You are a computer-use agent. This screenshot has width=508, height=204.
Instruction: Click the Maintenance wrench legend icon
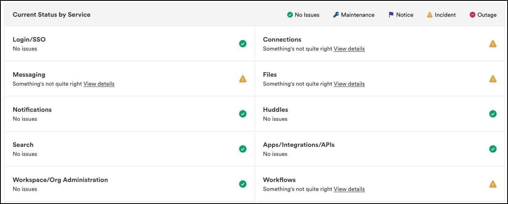tap(336, 15)
